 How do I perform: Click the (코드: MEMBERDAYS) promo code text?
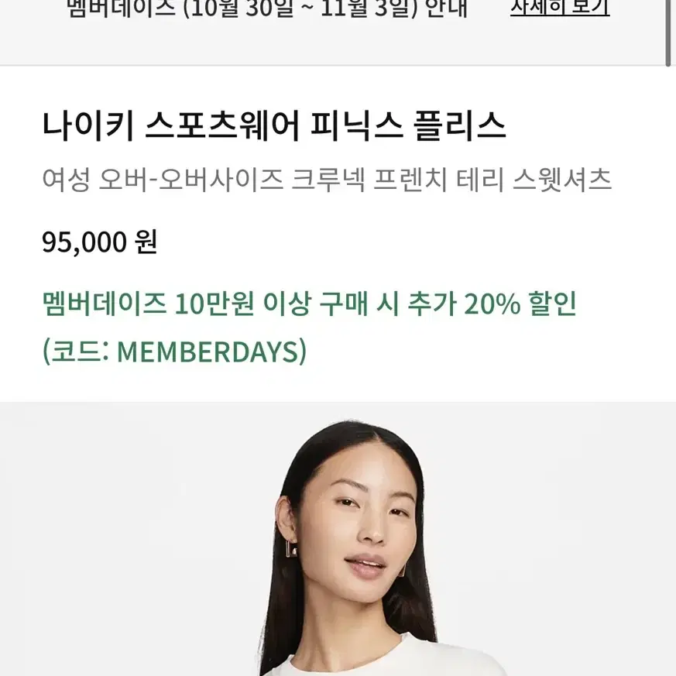click(x=174, y=352)
